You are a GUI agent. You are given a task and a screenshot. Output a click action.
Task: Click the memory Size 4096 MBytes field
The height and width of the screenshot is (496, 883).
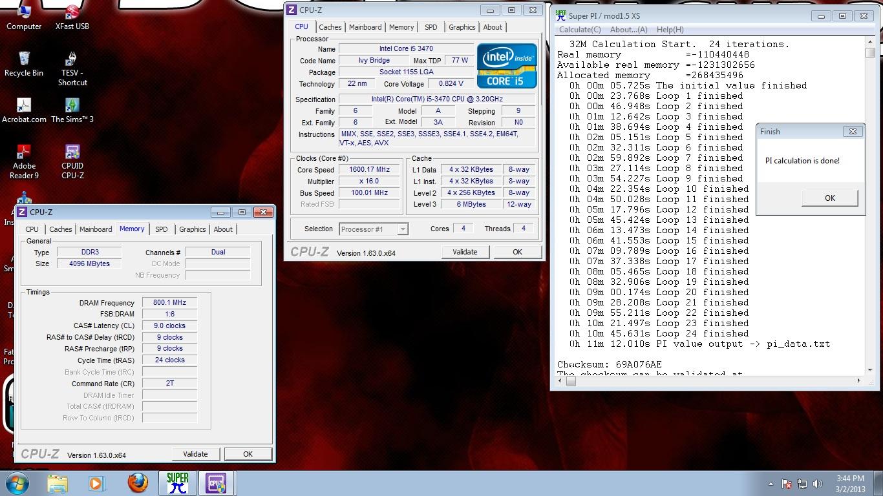89,263
